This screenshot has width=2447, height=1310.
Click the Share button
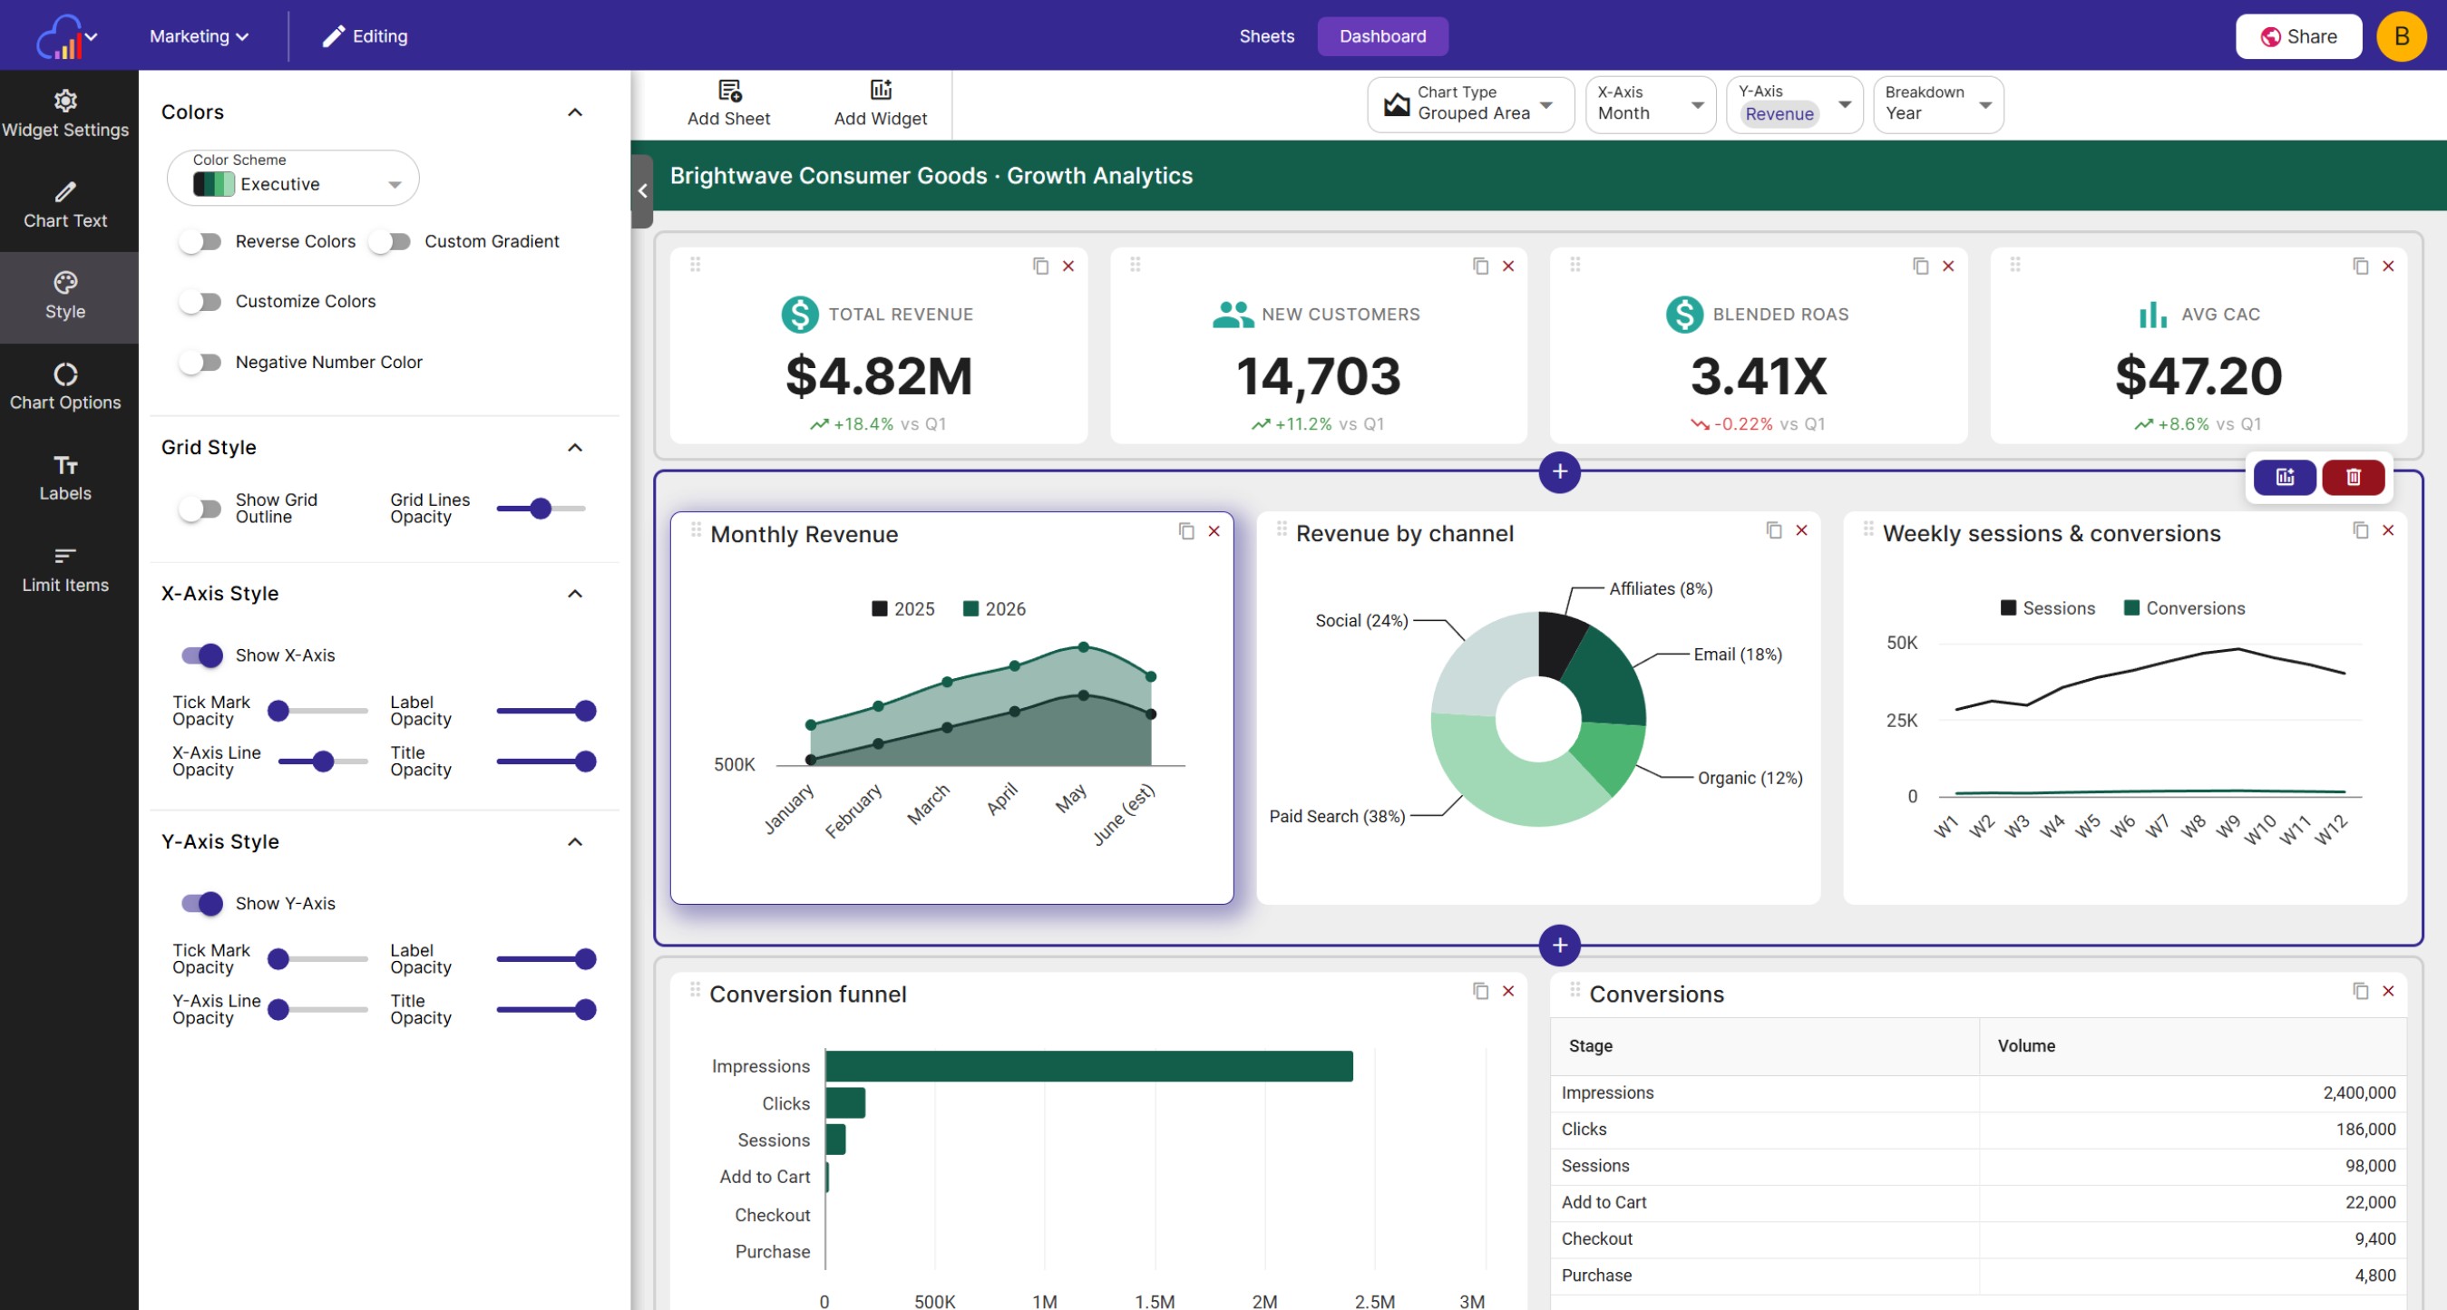pyautogui.click(x=2298, y=36)
